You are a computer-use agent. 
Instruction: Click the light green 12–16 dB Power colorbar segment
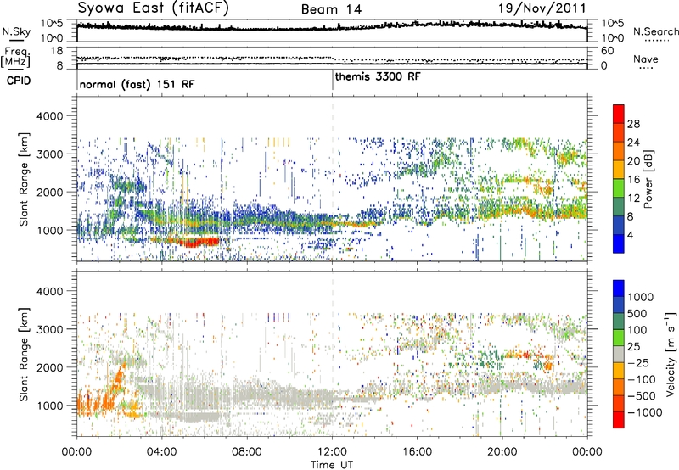pyautogui.click(x=619, y=188)
